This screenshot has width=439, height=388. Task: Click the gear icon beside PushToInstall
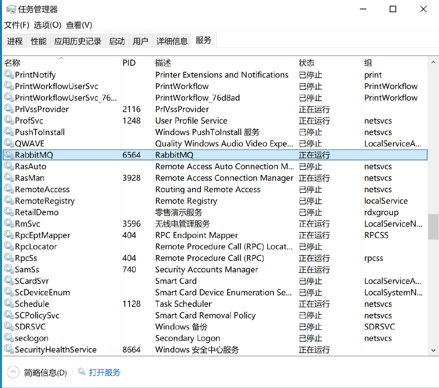tap(9, 132)
